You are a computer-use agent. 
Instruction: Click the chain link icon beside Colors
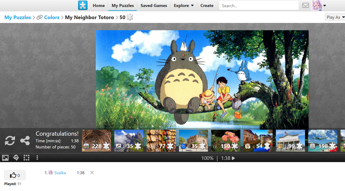[x=40, y=17]
